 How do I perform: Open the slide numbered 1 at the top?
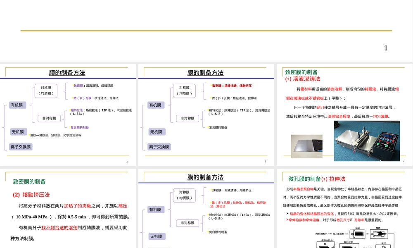click(x=206, y=31)
